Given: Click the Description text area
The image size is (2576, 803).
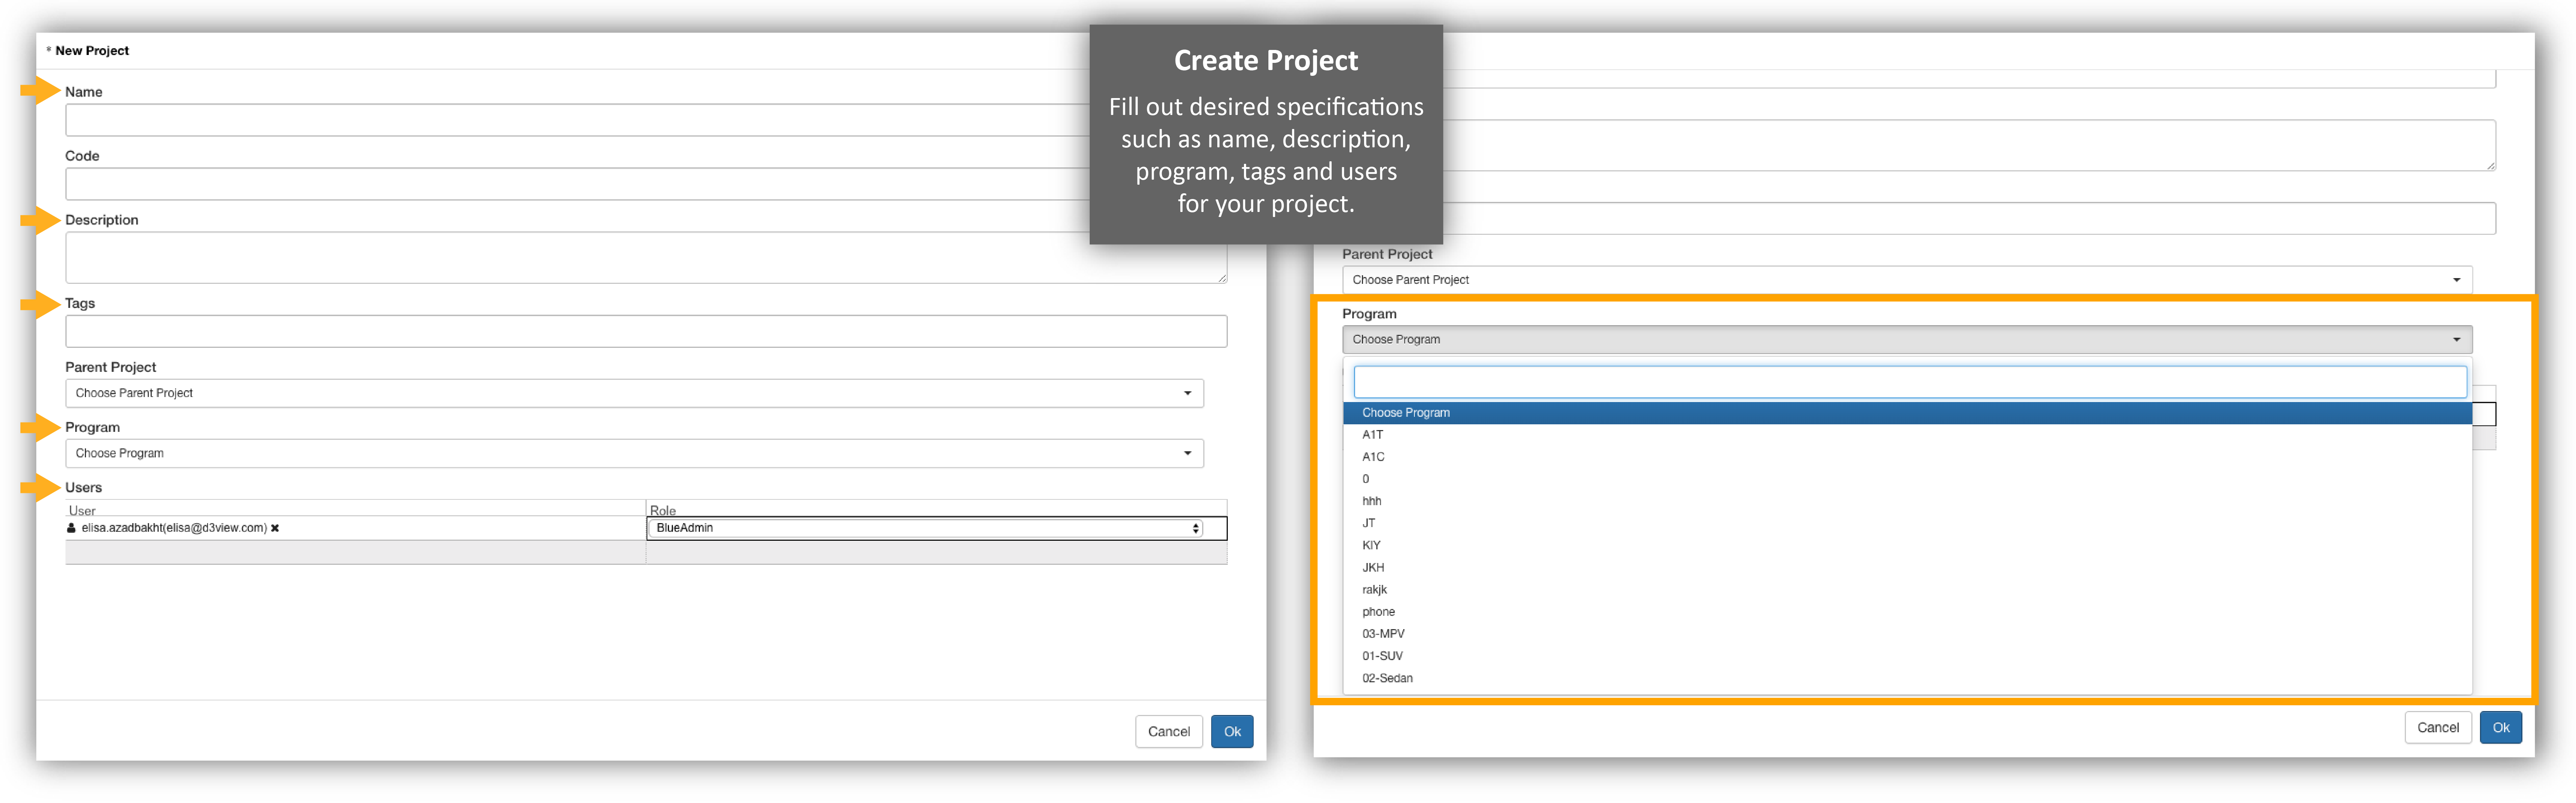Looking at the screenshot, I should 646,258.
